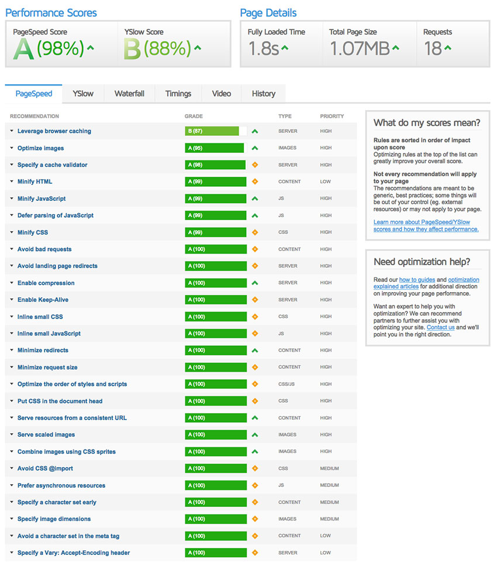Screen dimensions: 497x569
Task: Expand Minify HTML disclosure triangle
Action: (x=12, y=181)
